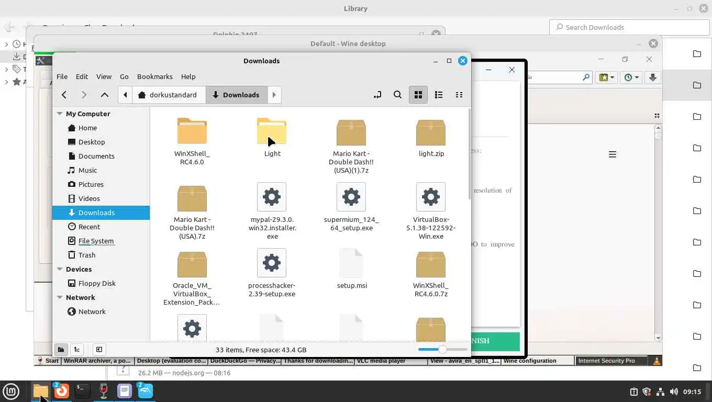The image size is (712, 402).
Task: Click the Search Downloads field in Library
Action: point(628,27)
